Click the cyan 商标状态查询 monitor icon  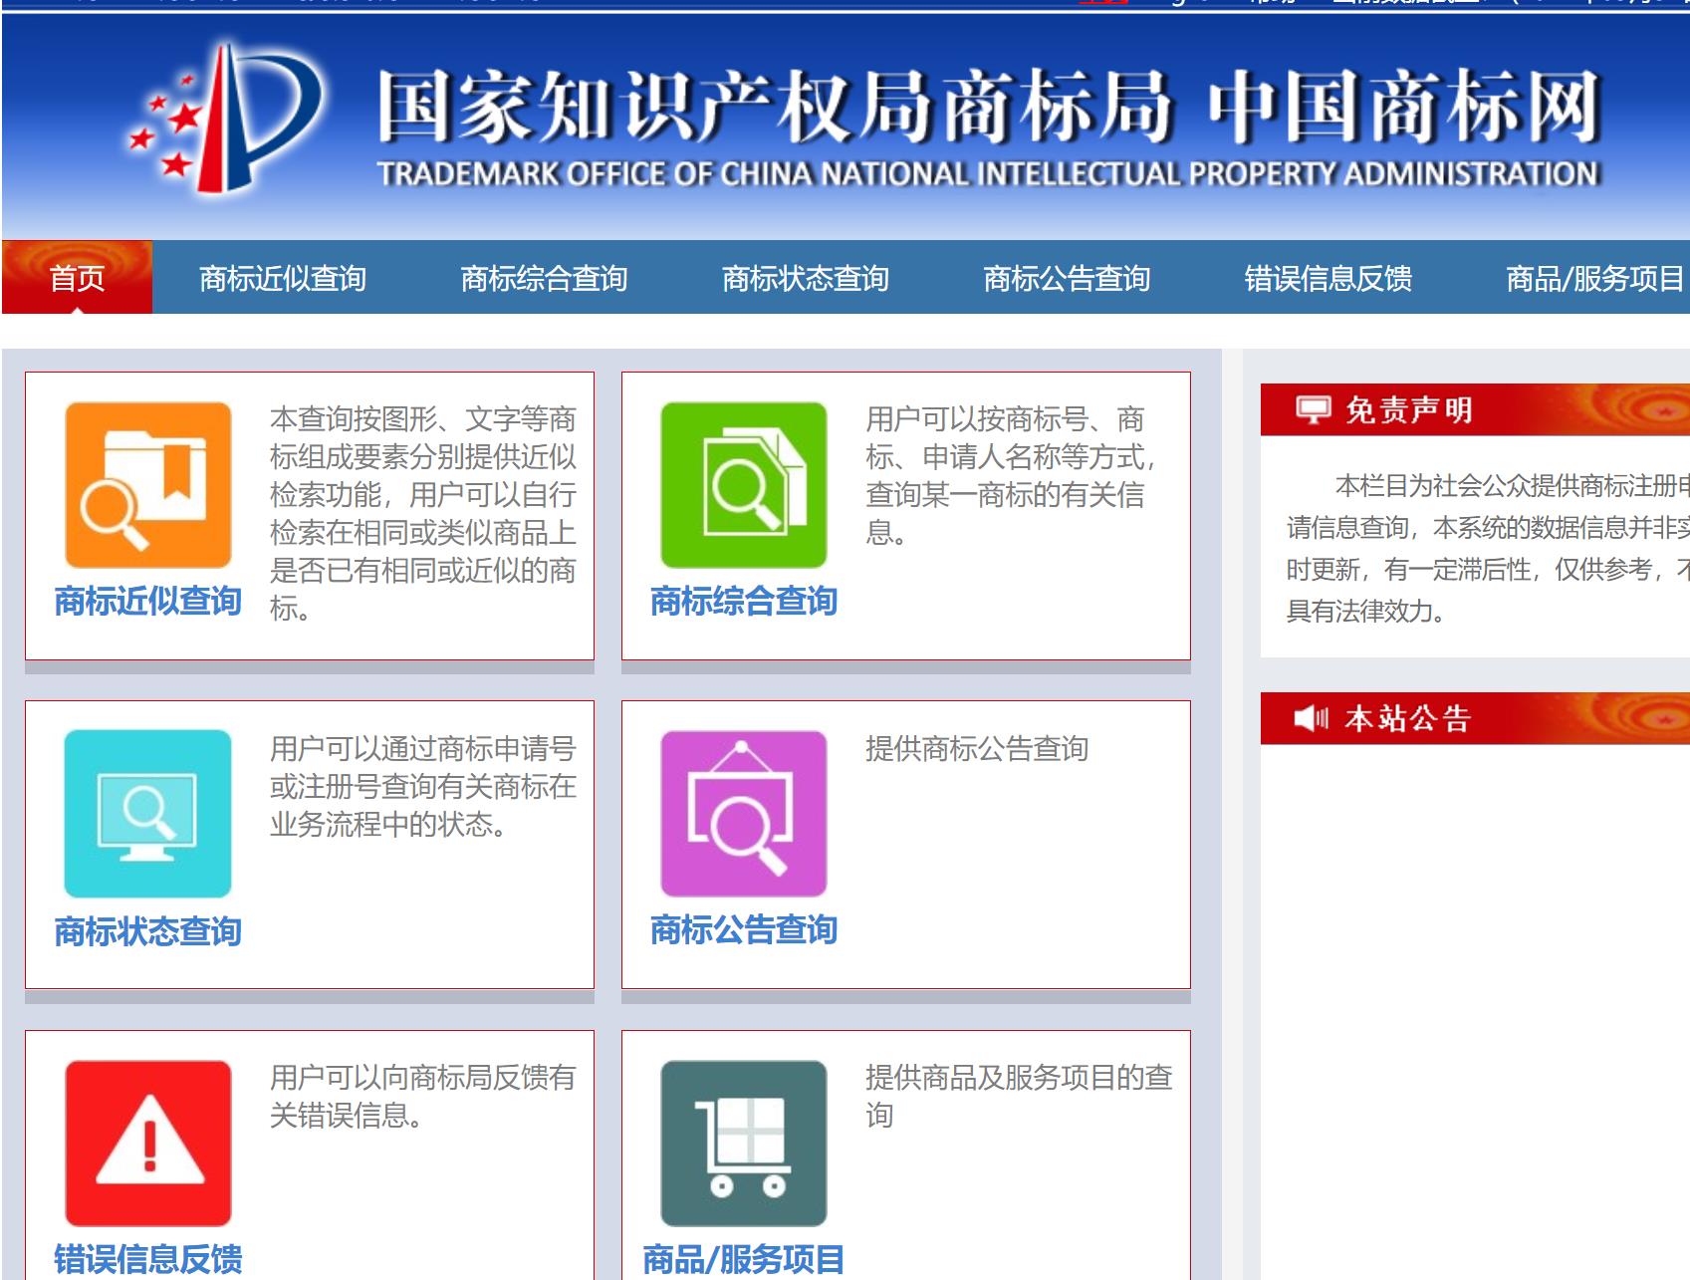(x=147, y=814)
